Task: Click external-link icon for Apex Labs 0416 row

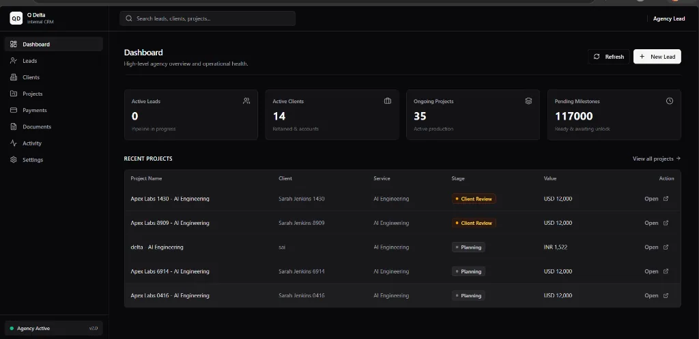Action: pos(666,295)
